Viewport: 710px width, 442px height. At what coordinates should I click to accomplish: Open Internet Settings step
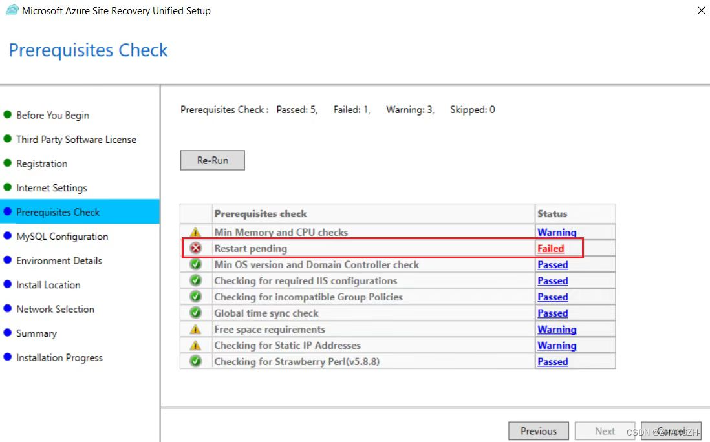[52, 188]
